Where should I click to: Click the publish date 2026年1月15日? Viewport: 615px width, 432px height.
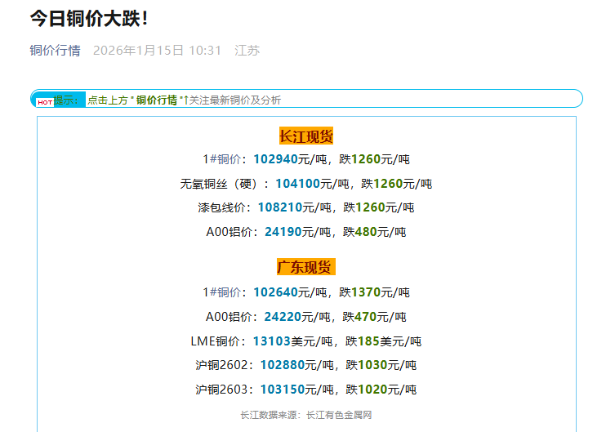pos(138,51)
